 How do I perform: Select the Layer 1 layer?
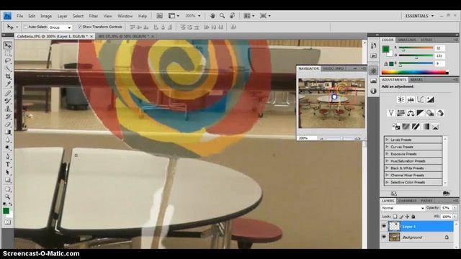[x=421, y=227]
